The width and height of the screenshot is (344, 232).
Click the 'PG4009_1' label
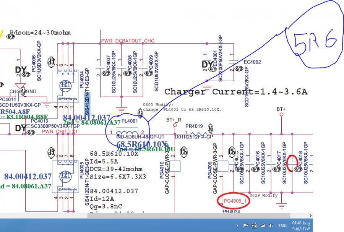235,201
